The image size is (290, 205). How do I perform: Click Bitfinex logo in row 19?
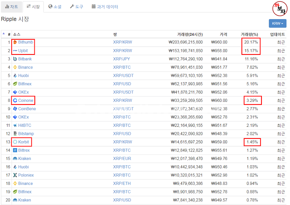tap(15, 192)
